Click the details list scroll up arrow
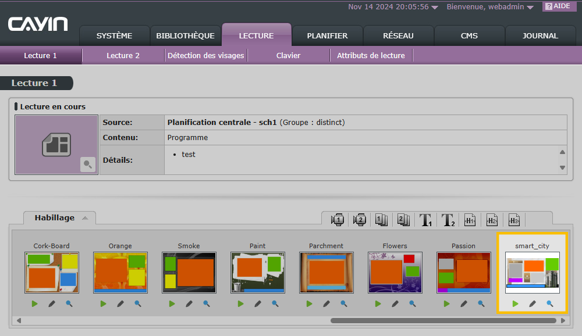Image resolution: width=582 pixels, height=336 pixels. (562, 152)
